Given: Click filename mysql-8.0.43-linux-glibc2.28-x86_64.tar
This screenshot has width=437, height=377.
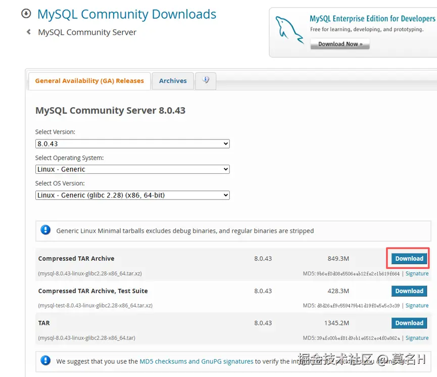Looking at the screenshot, I should click(87, 338).
